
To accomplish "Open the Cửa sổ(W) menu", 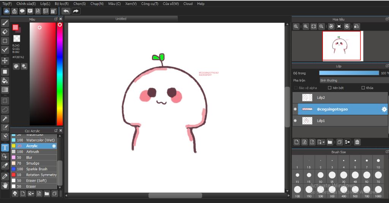I will [171, 4].
